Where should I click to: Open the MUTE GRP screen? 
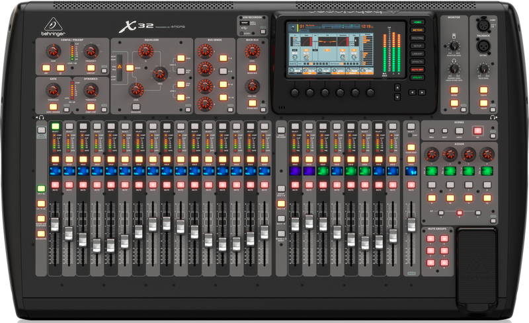tap(417, 69)
